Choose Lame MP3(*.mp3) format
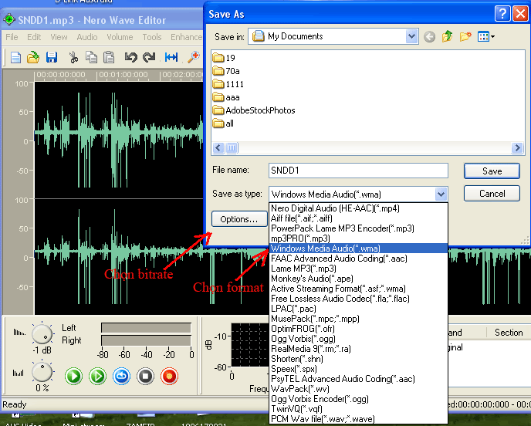This screenshot has height=426, width=531. tap(358, 269)
